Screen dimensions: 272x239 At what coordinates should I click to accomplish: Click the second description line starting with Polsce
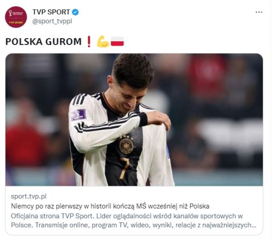coord(133,225)
